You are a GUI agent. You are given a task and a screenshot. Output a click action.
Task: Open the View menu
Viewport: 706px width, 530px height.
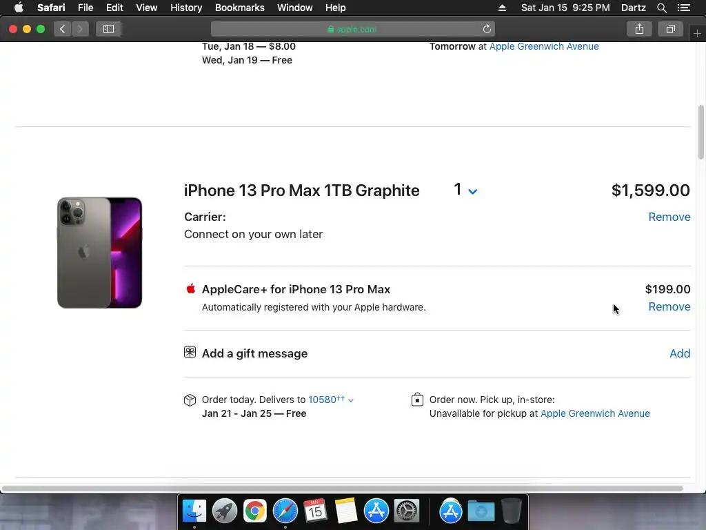point(146,8)
